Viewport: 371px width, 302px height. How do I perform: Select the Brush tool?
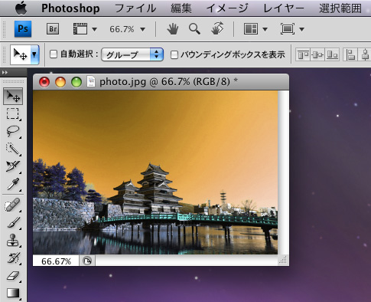[13, 222]
